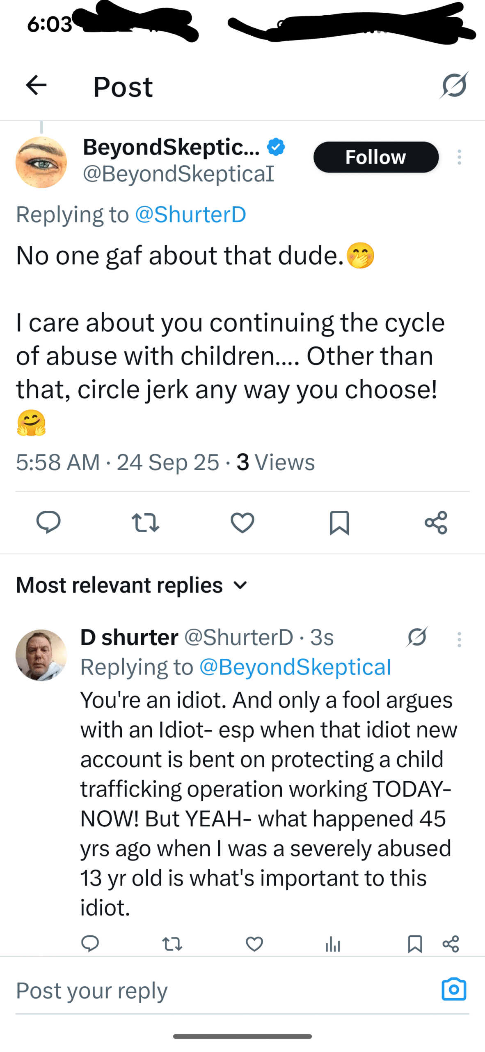
Task: Tap the back arrow in the header
Action: pos(36,85)
